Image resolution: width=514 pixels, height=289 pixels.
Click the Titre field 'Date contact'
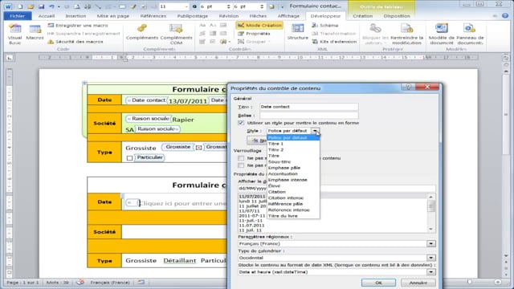pos(308,107)
